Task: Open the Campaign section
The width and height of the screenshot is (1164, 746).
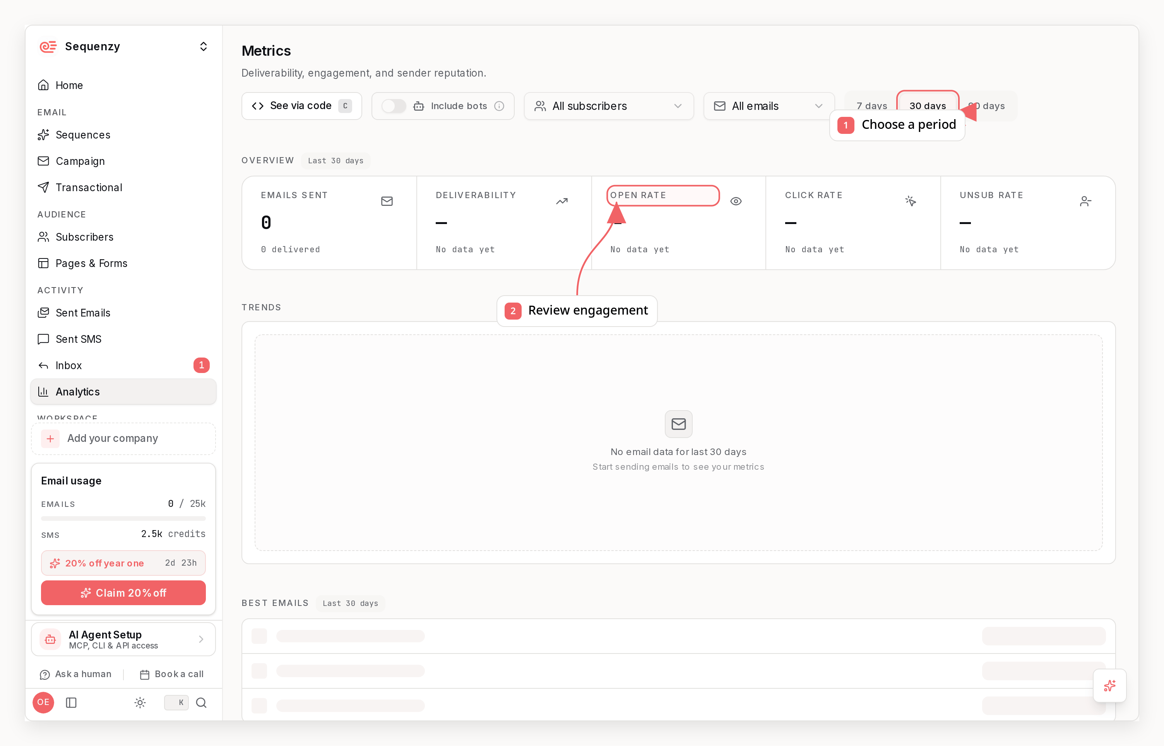Action: coord(123,161)
